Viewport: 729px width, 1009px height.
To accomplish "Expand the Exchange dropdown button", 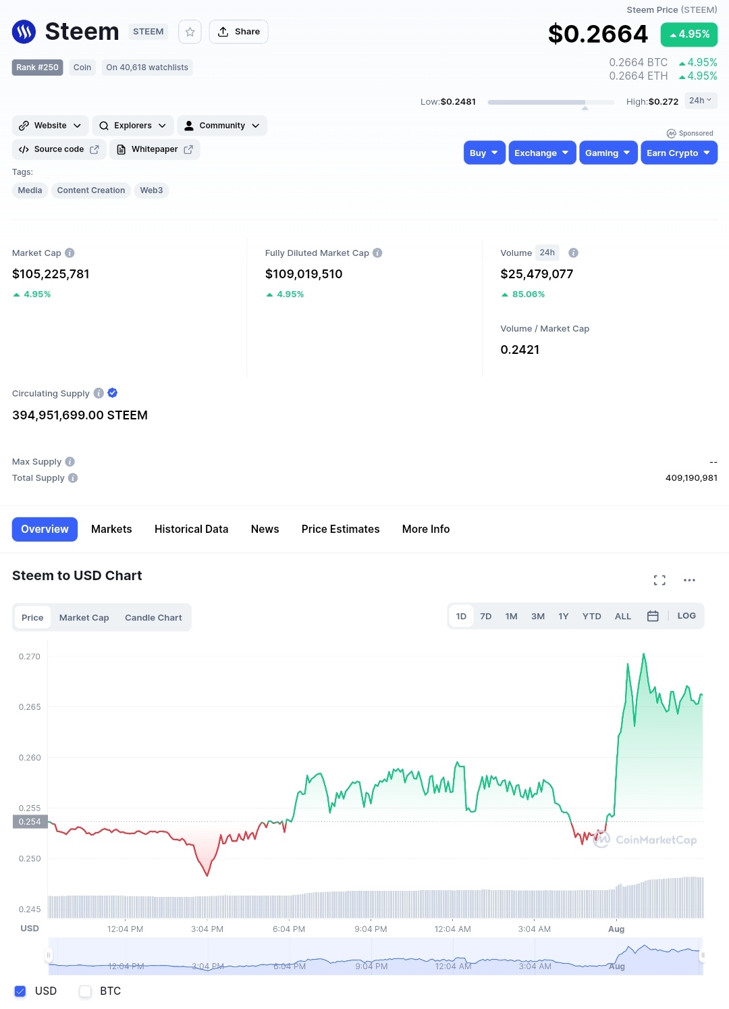I will coord(542,153).
